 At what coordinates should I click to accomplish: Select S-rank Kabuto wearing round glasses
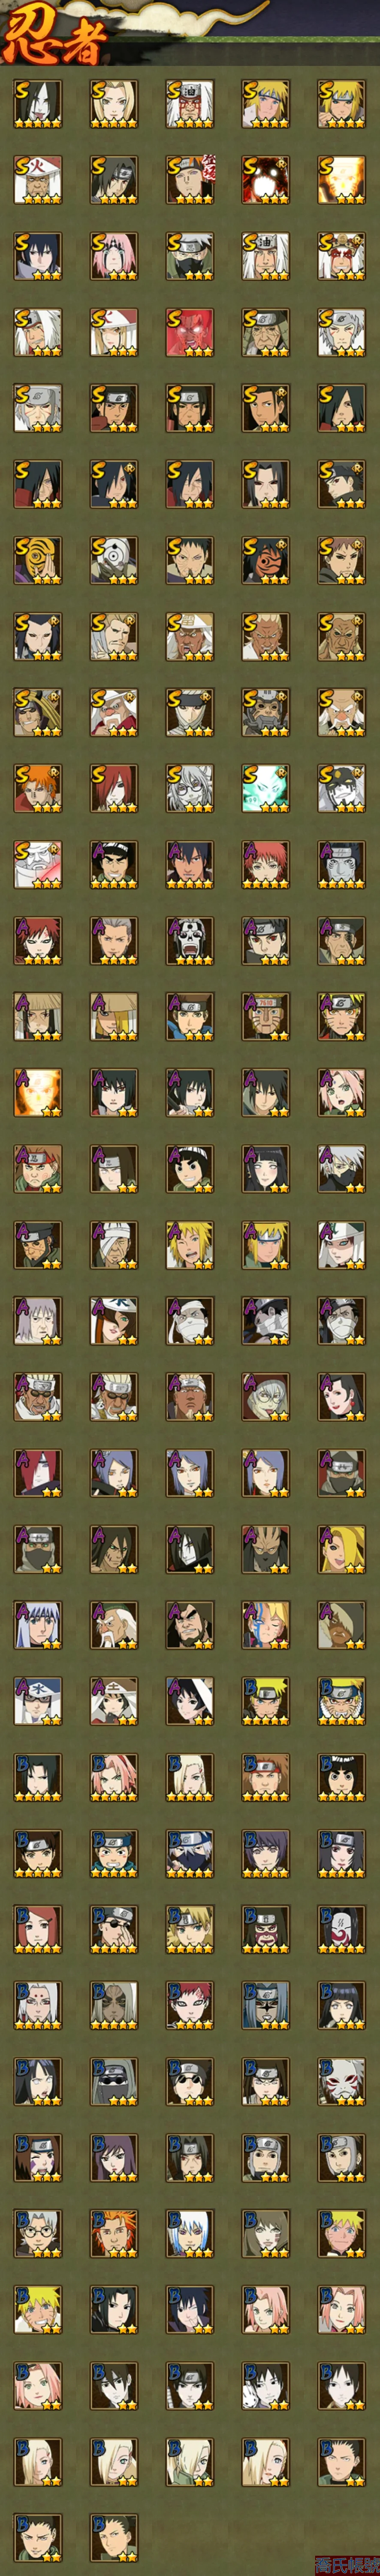pos(190,788)
